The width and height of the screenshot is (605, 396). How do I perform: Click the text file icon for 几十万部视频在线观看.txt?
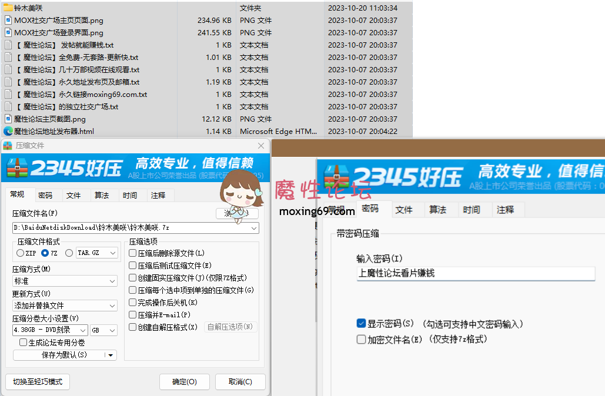[8, 70]
